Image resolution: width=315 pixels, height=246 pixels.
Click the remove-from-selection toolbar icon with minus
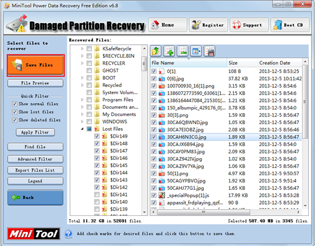click(x=183, y=51)
